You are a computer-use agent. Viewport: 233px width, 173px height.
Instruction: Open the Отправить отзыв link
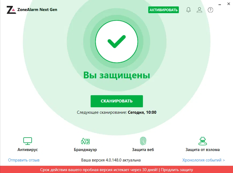click(x=24, y=160)
